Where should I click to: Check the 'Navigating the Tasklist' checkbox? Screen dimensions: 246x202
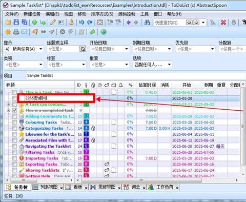(x=15, y=146)
